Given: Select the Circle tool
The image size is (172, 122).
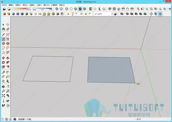Looking at the screenshot, I should click(3, 44).
